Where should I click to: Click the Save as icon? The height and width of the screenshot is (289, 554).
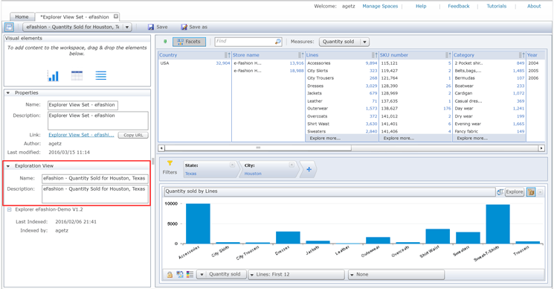(184, 27)
